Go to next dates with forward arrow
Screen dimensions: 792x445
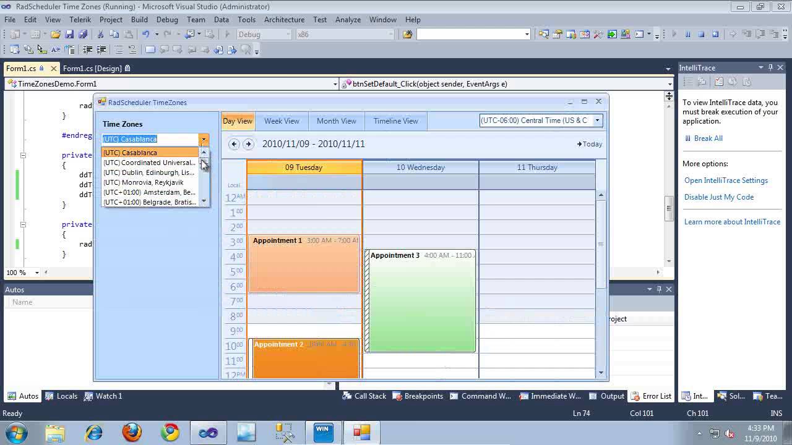248,144
